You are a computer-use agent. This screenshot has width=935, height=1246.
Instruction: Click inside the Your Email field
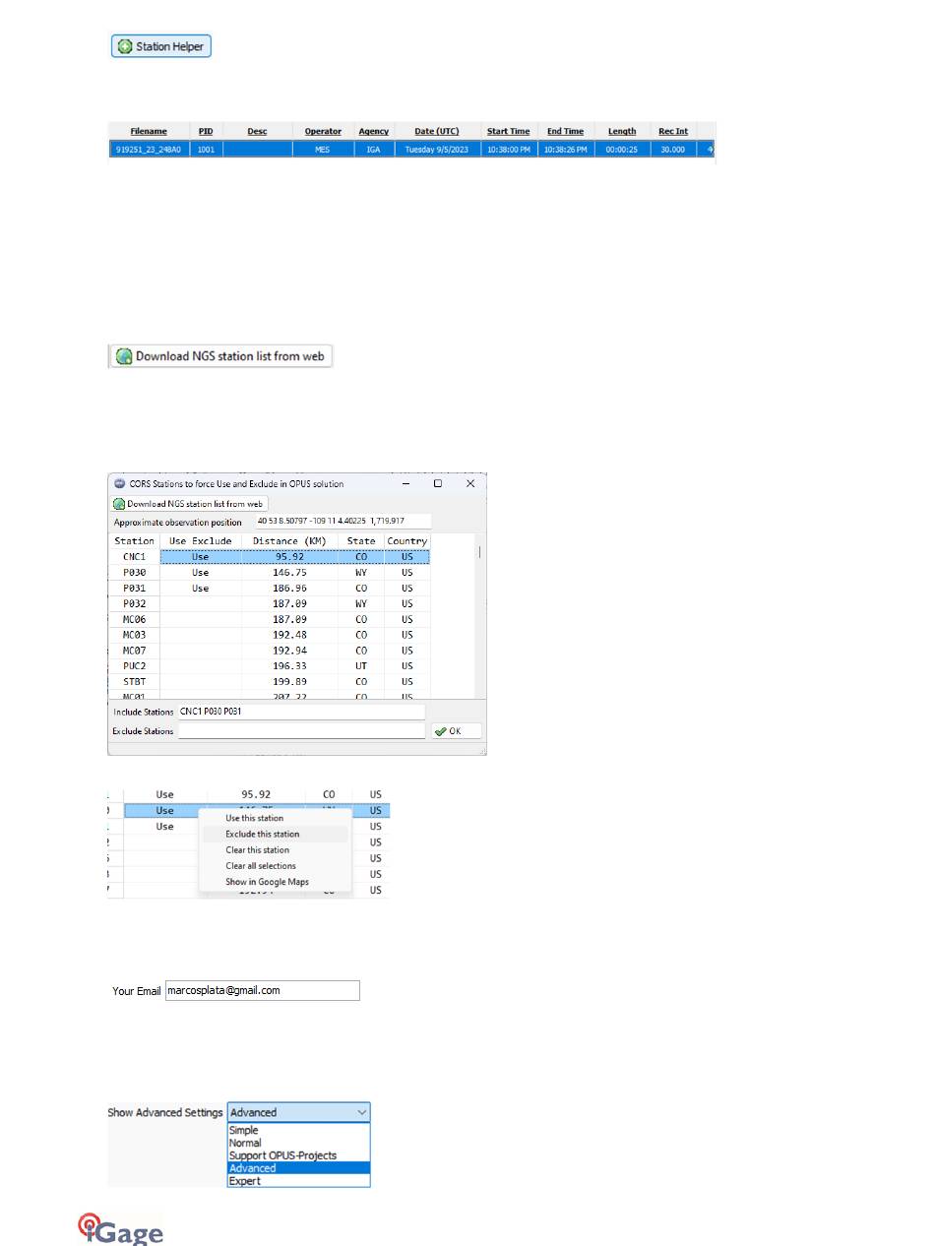[x=262, y=991]
